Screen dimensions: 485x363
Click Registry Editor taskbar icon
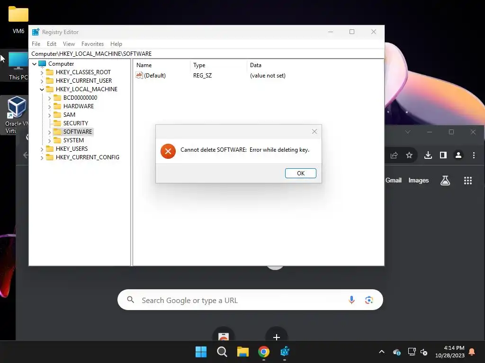(285, 352)
